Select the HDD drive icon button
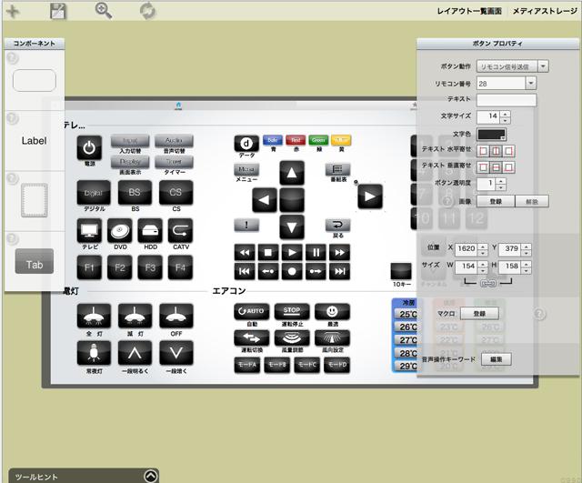 point(150,231)
